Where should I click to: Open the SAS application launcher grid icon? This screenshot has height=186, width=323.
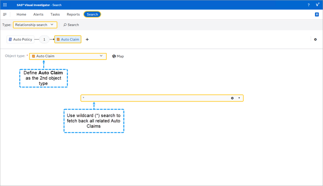click(x=5, y=5)
